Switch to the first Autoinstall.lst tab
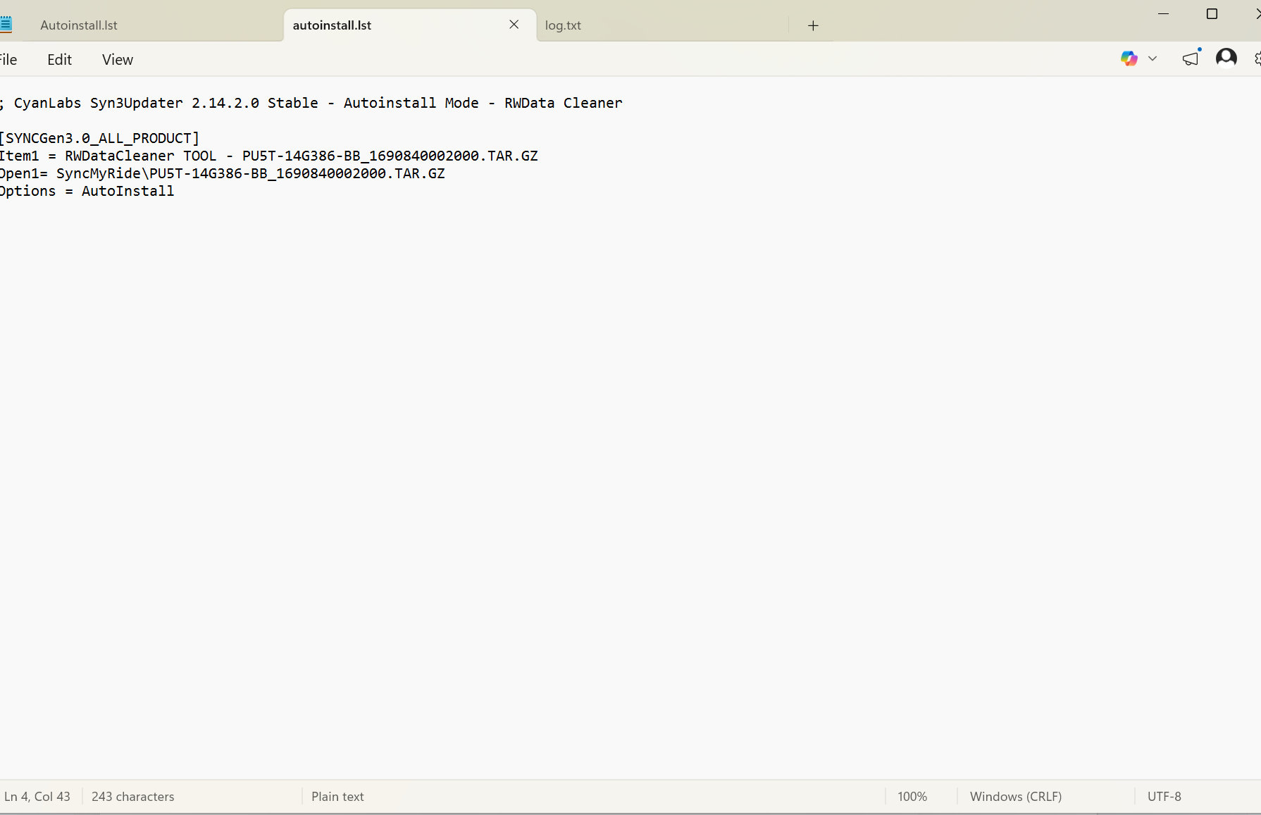1261x815 pixels. [79, 25]
